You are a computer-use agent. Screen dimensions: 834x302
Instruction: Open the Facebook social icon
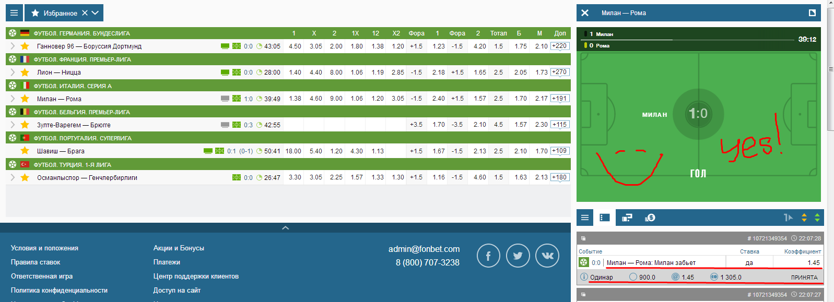(x=488, y=256)
